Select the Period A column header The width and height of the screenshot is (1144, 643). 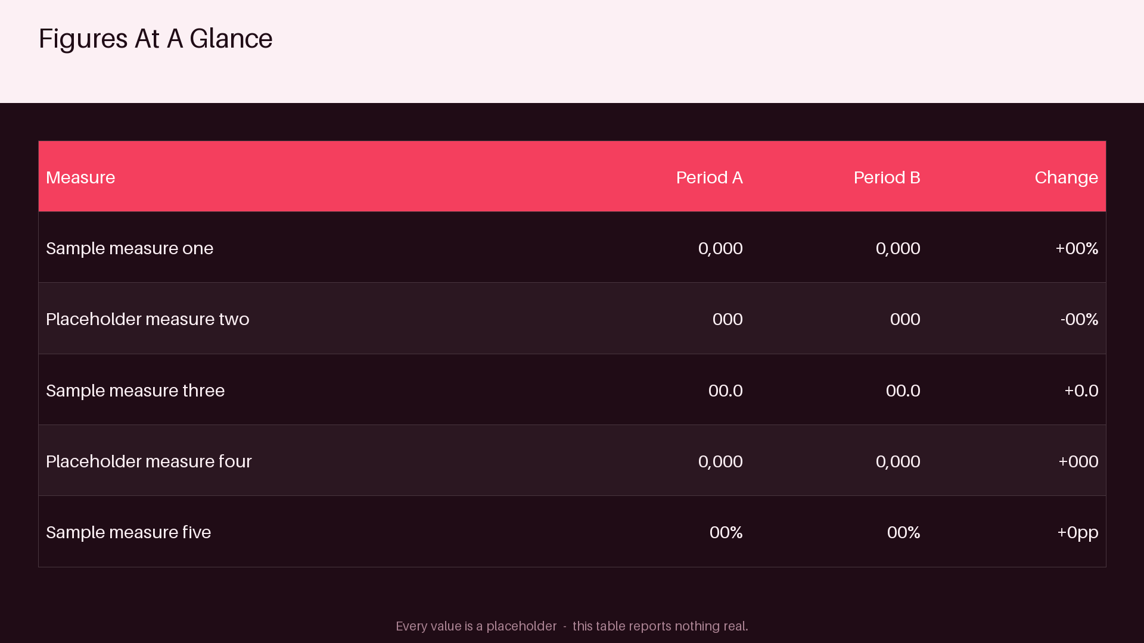pos(709,177)
